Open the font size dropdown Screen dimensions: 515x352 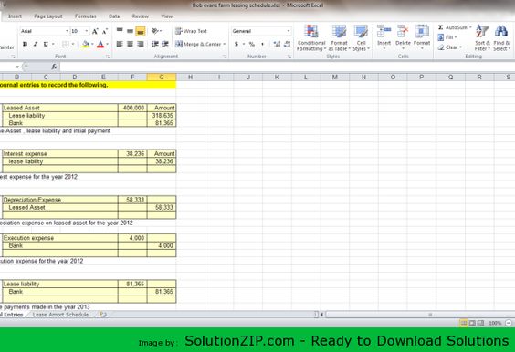[87, 31]
